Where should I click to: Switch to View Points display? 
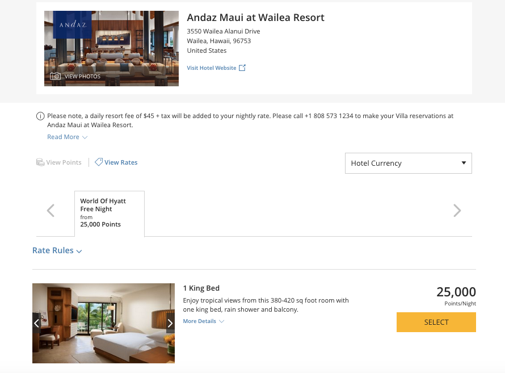59,162
